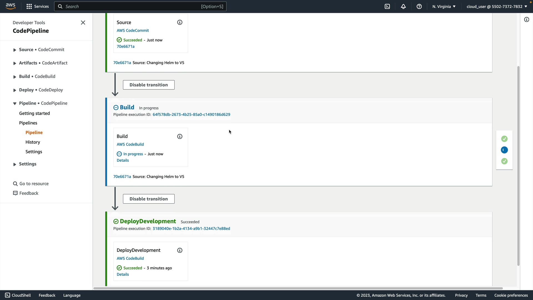Open History in sidebar
533x300 pixels.
point(33,142)
